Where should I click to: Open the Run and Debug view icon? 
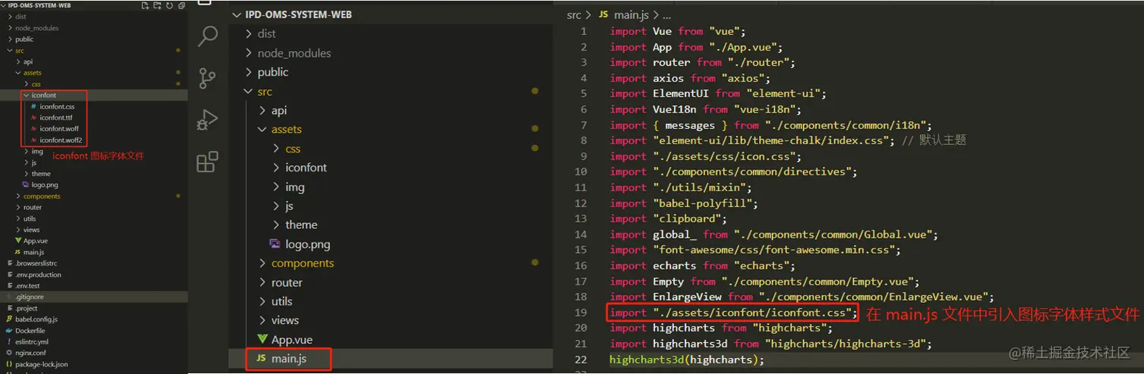[x=207, y=120]
